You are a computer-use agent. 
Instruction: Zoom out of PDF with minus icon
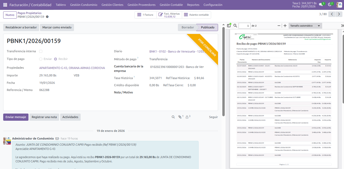279,26
